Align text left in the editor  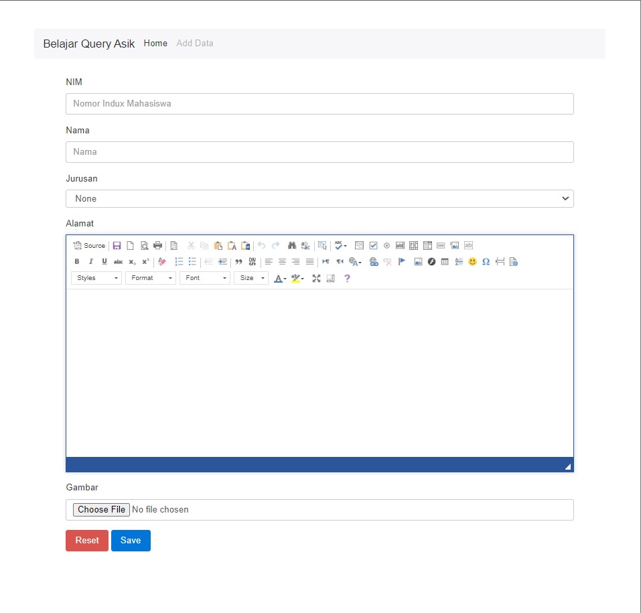click(269, 262)
